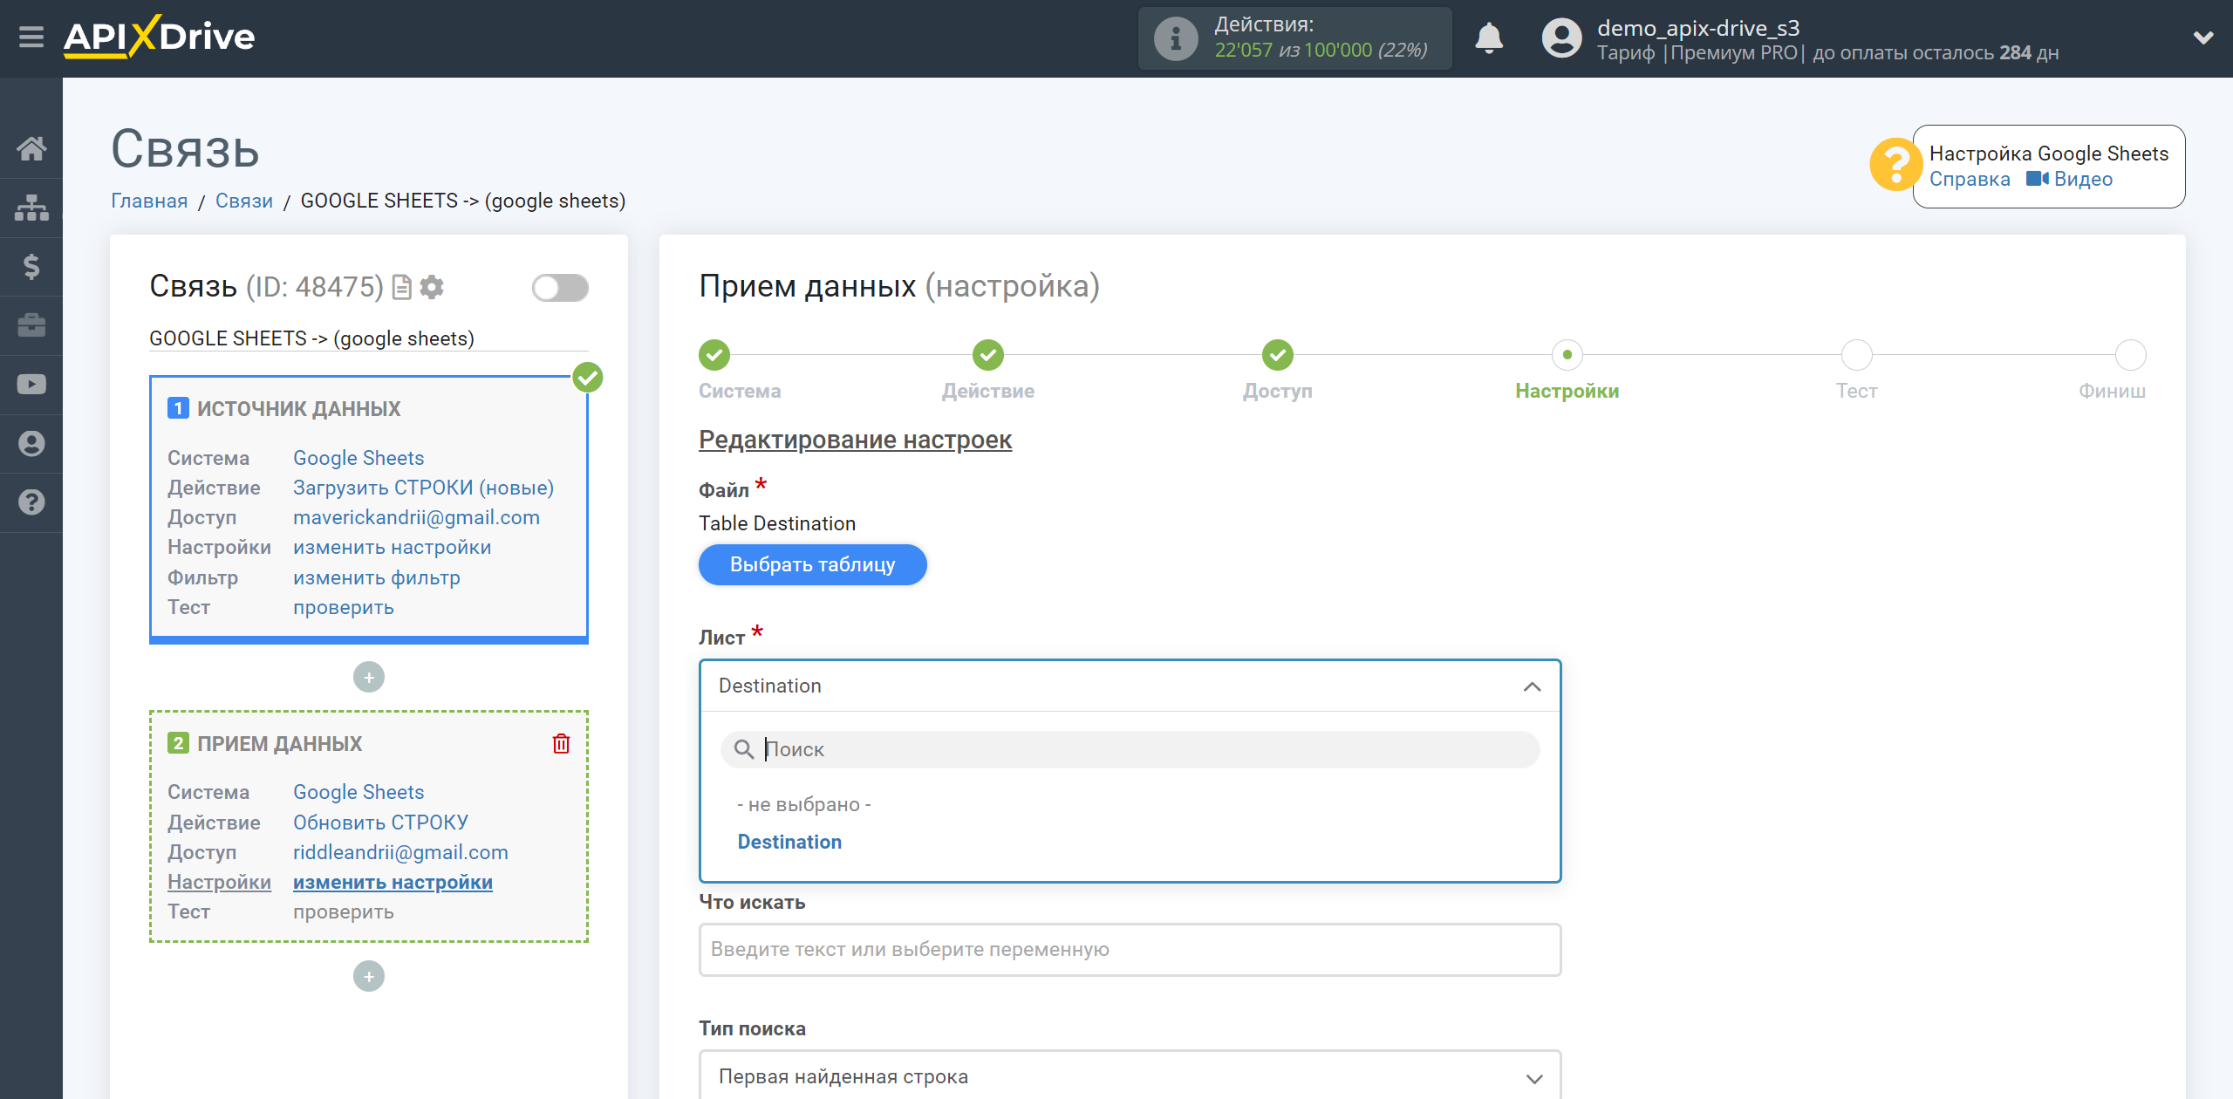Go to Тест step
This screenshot has height=1099, width=2233.
tap(1856, 355)
